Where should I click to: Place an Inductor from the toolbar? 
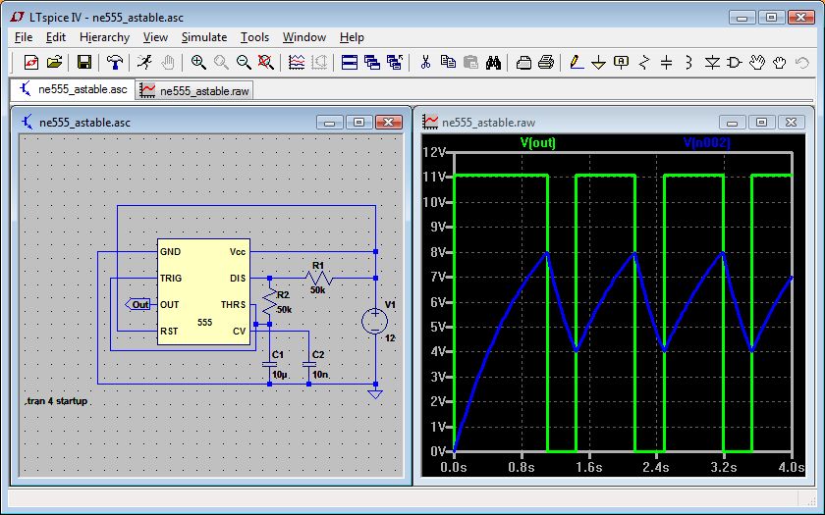(689, 63)
